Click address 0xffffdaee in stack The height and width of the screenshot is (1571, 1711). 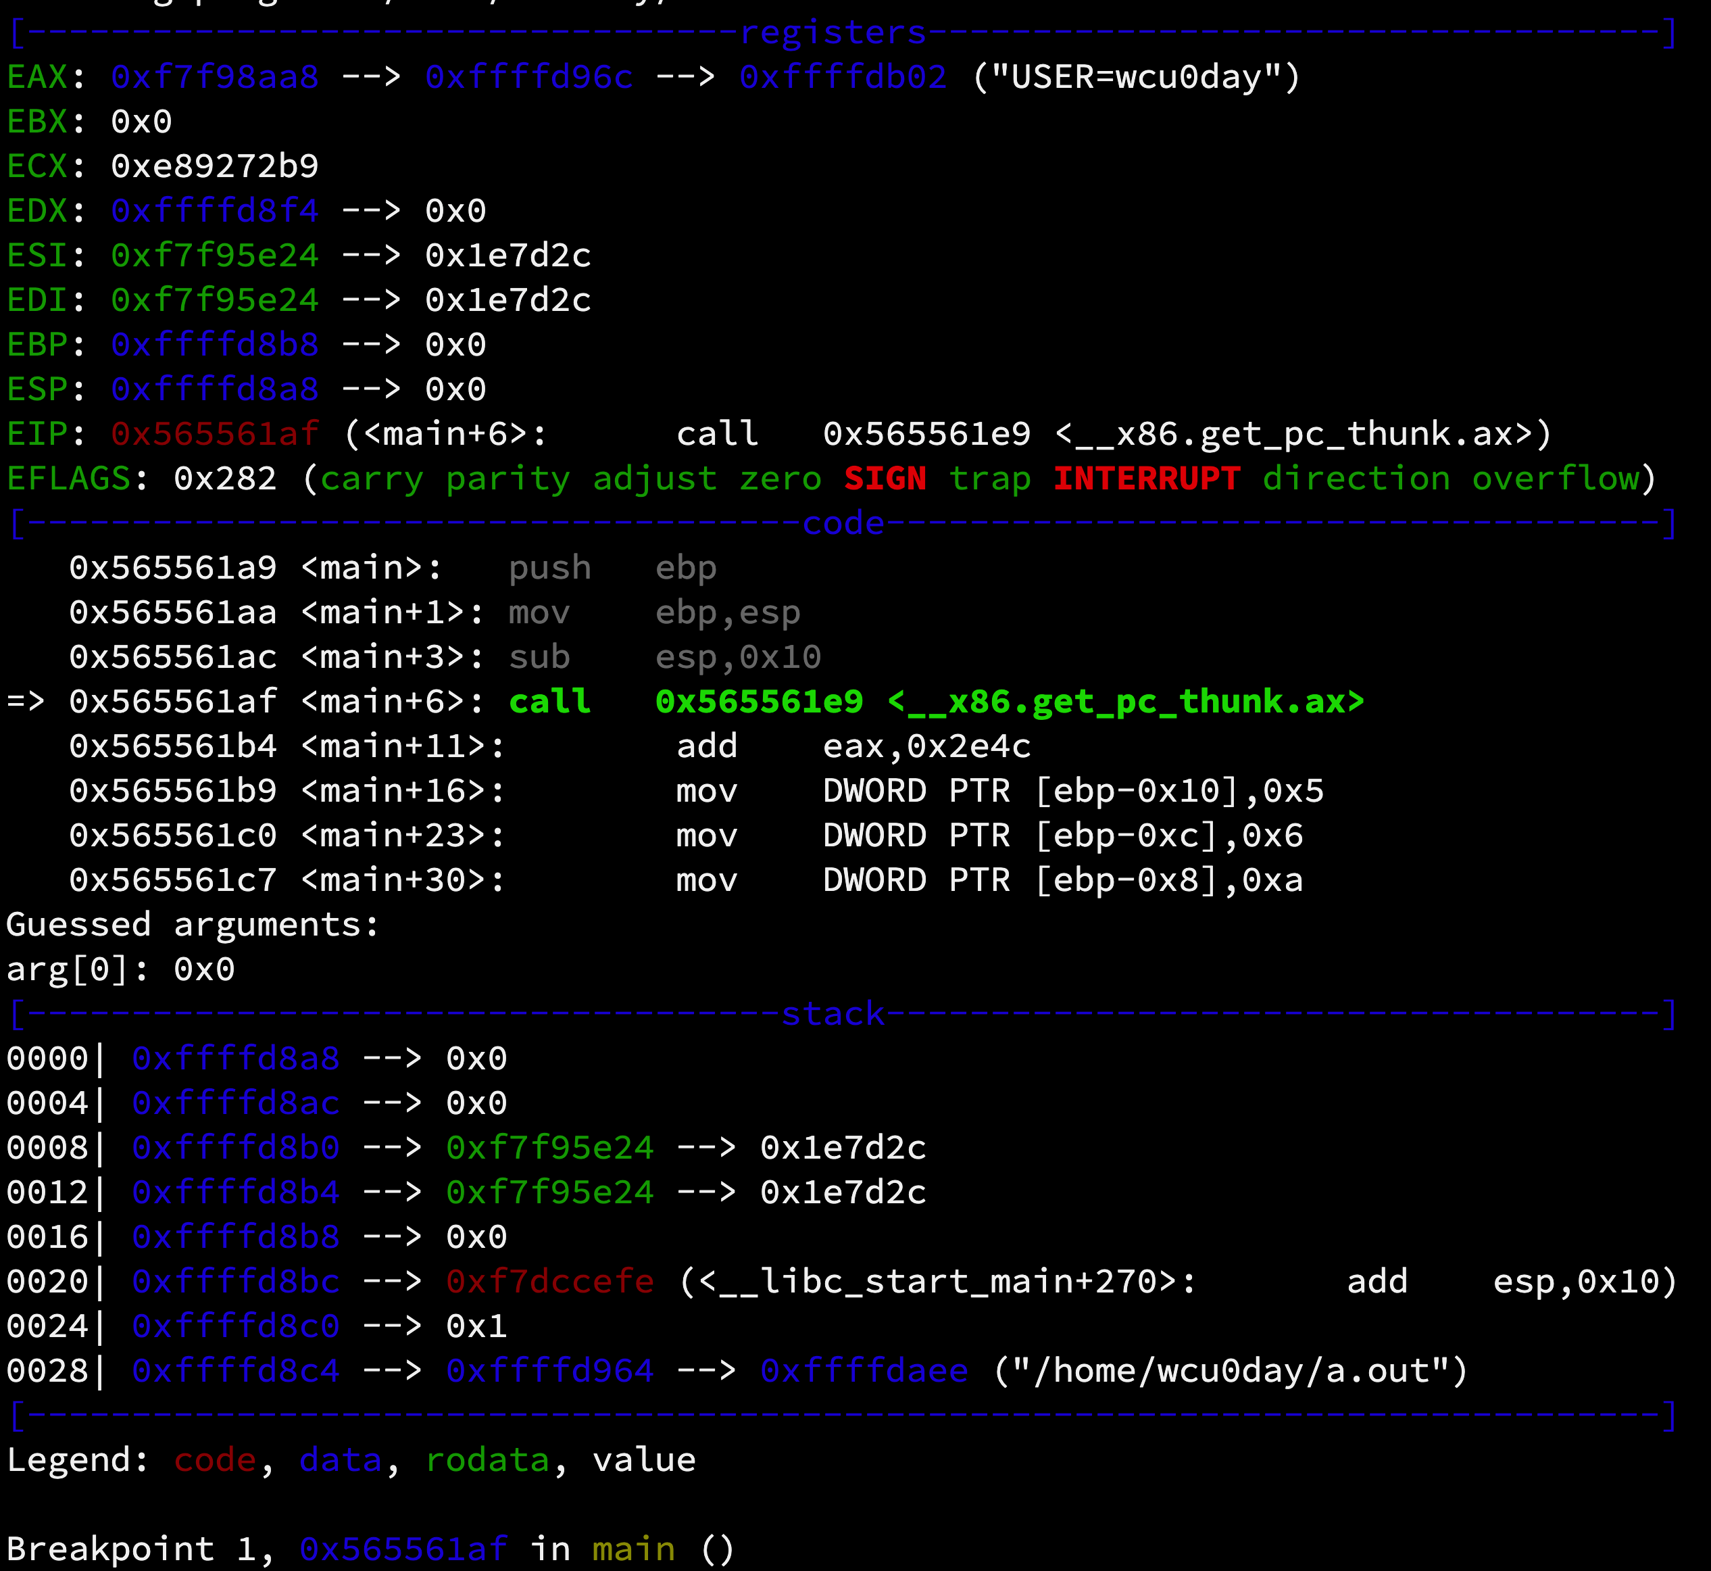click(x=864, y=1370)
